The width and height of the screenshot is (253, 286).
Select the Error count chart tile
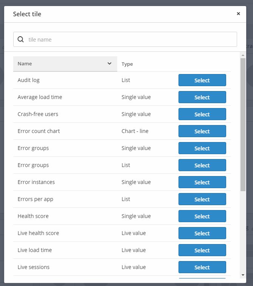click(x=202, y=131)
